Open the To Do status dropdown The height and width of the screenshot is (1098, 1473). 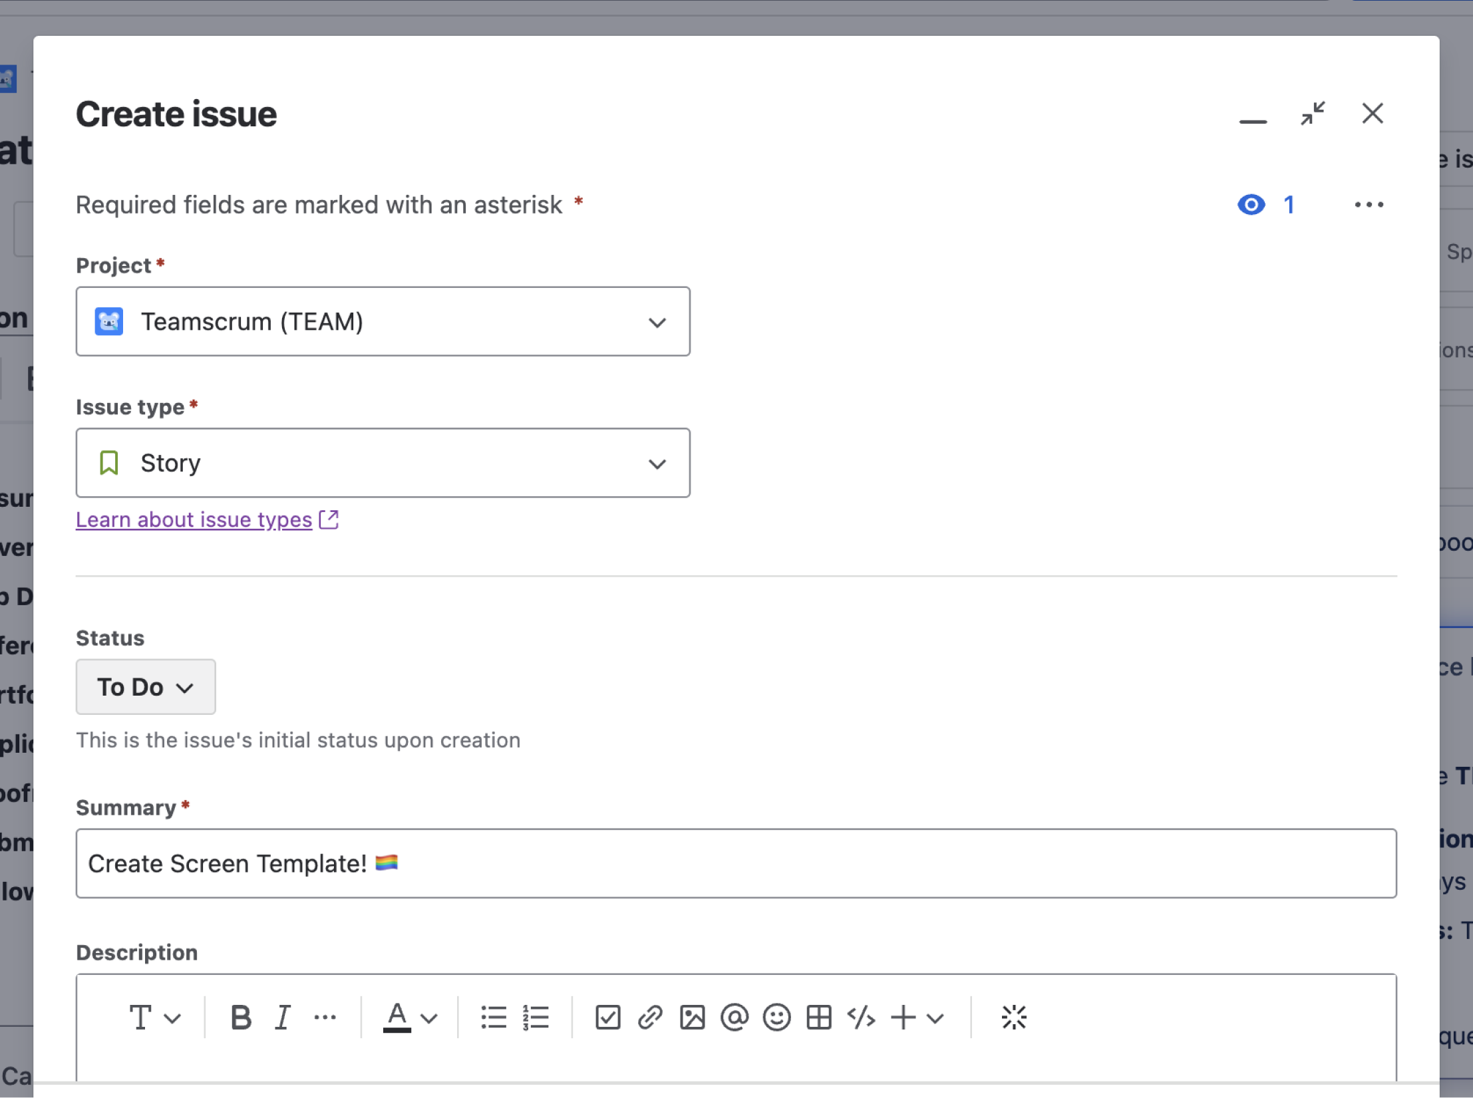click(146, 687)
